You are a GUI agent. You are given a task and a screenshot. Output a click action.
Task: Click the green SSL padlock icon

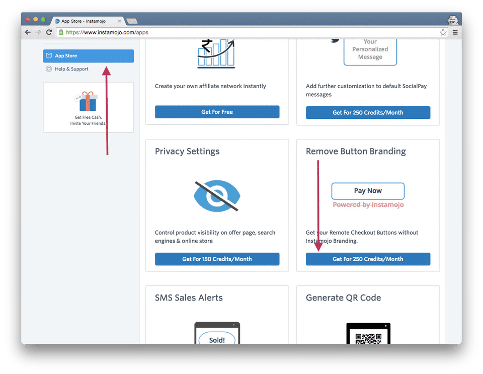click(x=61, y=32)
